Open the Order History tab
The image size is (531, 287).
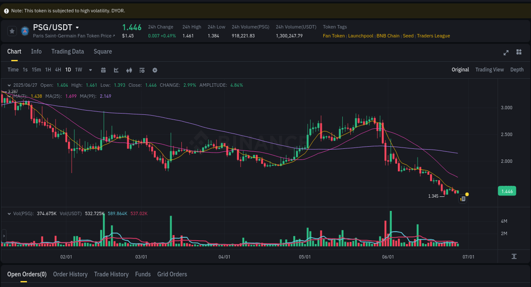click(x=70, y=274)
